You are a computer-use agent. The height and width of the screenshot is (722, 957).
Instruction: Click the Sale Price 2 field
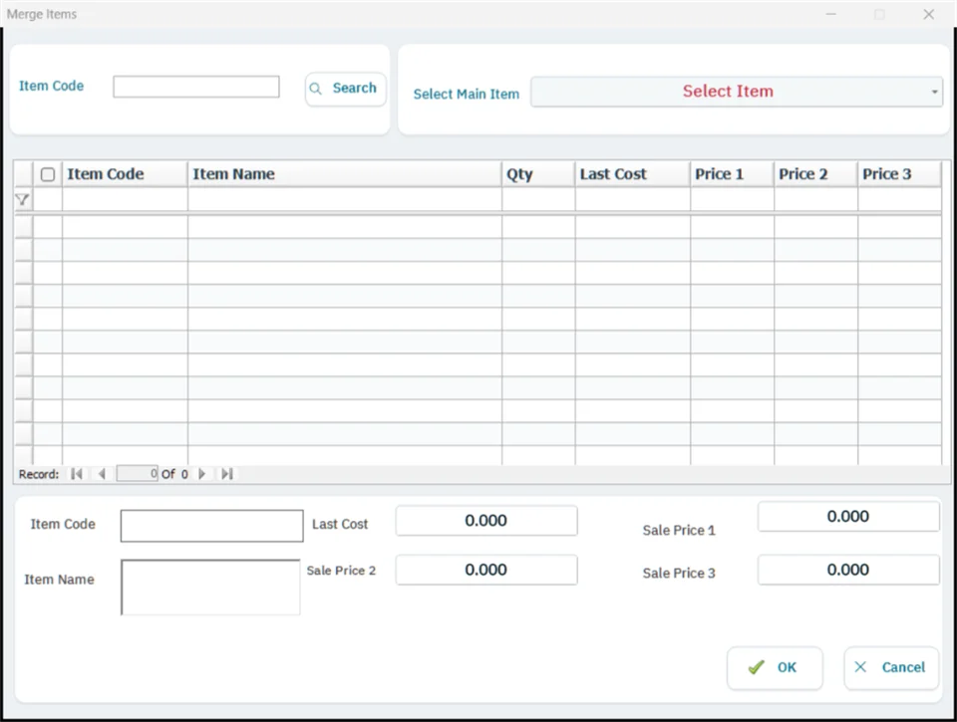click(486, 571)
